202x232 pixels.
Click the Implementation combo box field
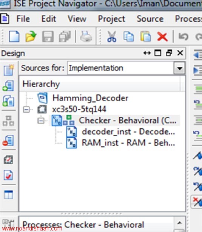(120, 68)
